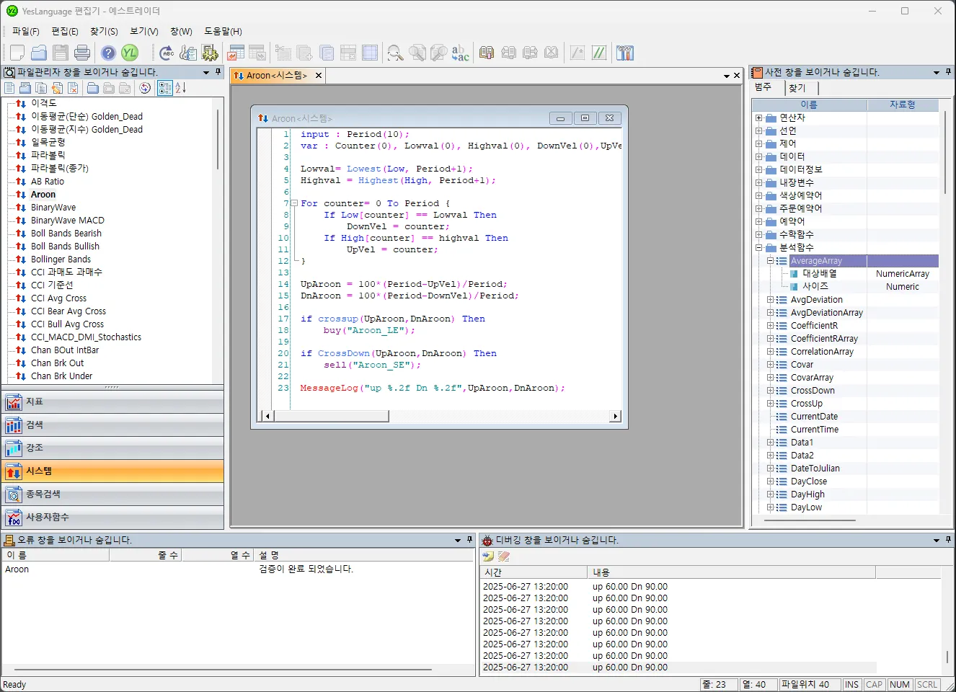Pin the file manager panel with pushpin
The height and width of the screenshot is (692, 956).
[x=218, y=72]
